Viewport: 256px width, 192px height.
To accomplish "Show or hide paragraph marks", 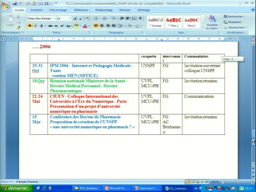I will (x=140, y=19).
